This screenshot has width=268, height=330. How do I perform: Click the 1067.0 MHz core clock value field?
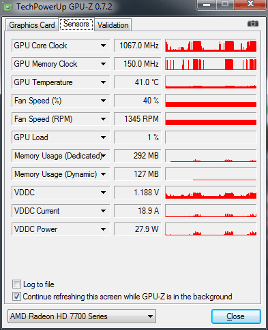(138, 46)
